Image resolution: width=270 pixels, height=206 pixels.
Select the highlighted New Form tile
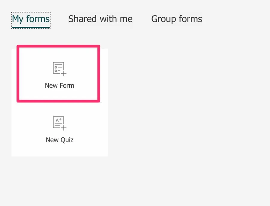[x=58, y=74]
